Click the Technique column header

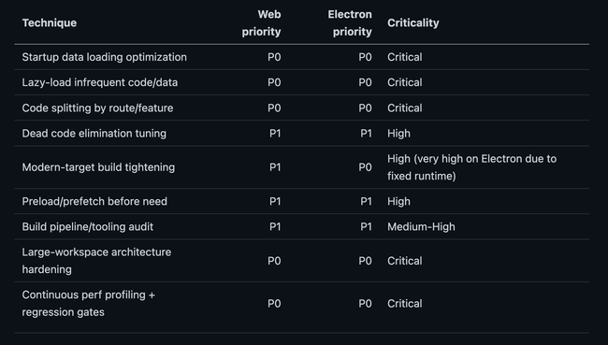point(50,22)
